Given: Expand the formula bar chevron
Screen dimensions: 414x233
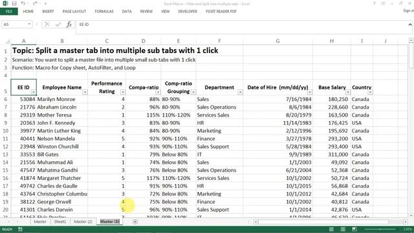Looking at the screenshot, I should coord(409,25).
